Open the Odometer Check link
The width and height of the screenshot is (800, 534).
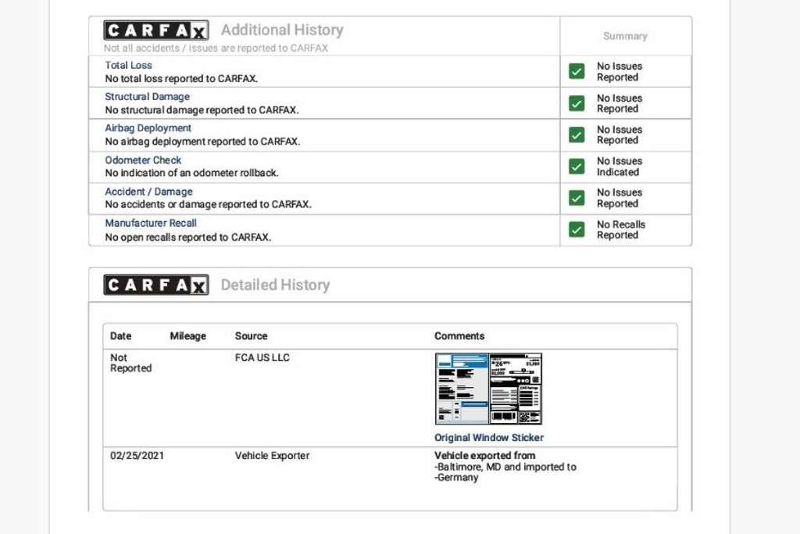[144, 160]
